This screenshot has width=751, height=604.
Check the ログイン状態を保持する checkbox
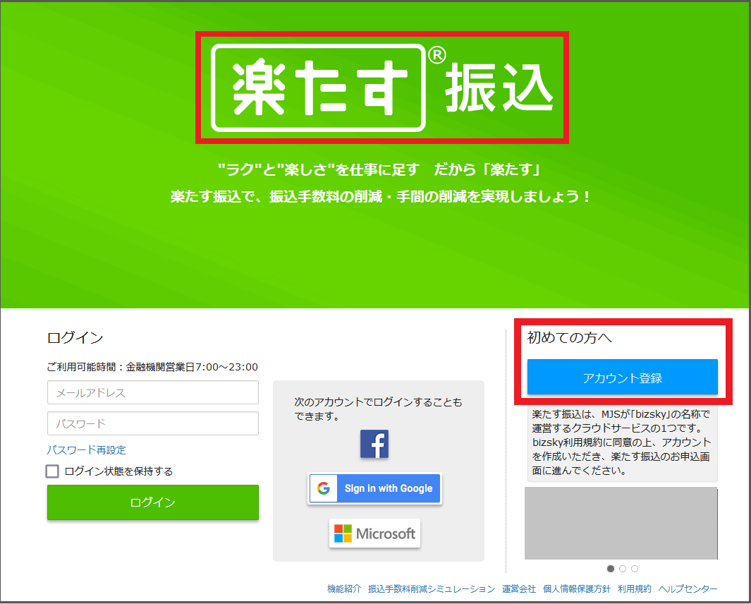pos(52,471)
